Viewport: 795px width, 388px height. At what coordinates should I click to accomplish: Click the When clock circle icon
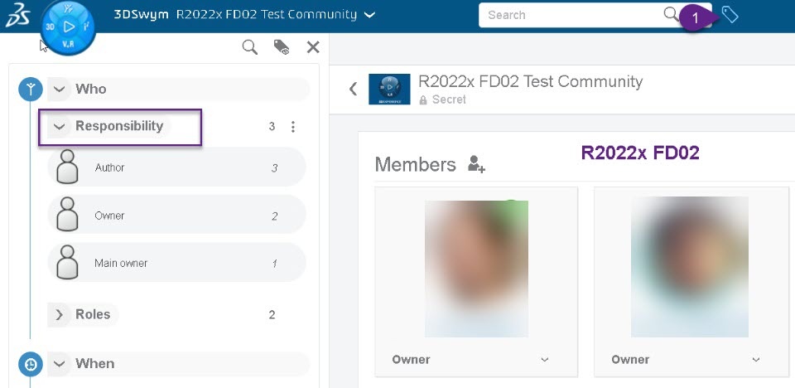31,364
